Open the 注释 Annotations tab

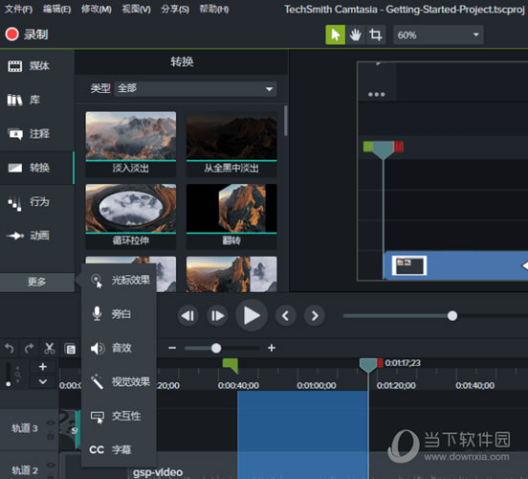36,134
